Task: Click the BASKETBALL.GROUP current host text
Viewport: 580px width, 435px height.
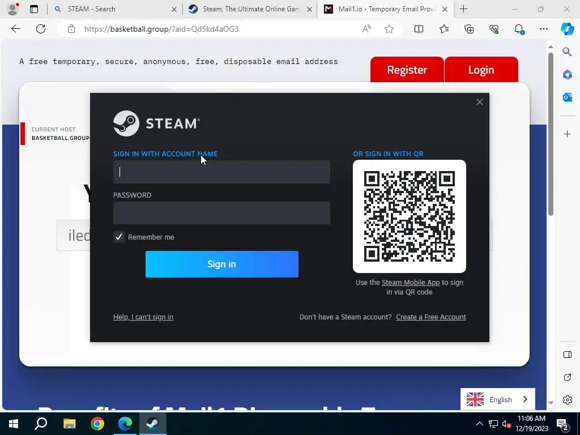Action: pyautogui.click(x=60, y=138)
